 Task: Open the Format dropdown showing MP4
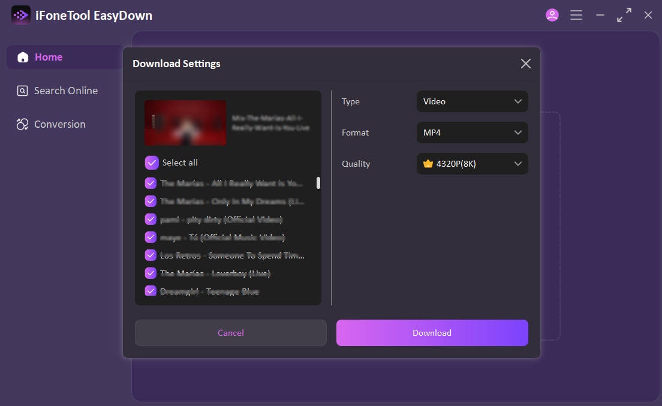472,133
